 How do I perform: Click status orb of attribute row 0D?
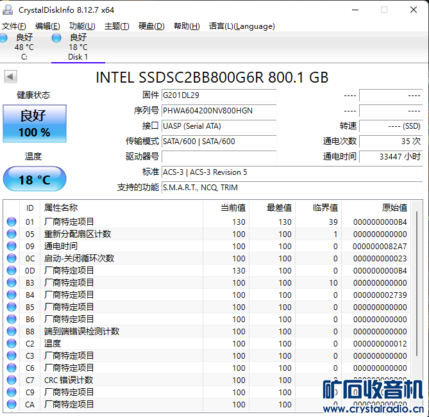pyautogui.click(x=12, y=270)
